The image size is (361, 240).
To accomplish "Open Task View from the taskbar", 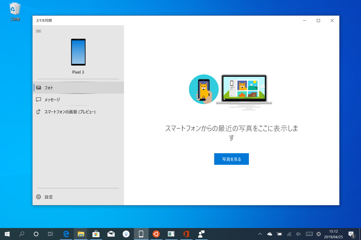I will [x=50, y=234].
